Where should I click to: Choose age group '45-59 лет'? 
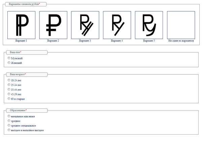coord(9,94)
